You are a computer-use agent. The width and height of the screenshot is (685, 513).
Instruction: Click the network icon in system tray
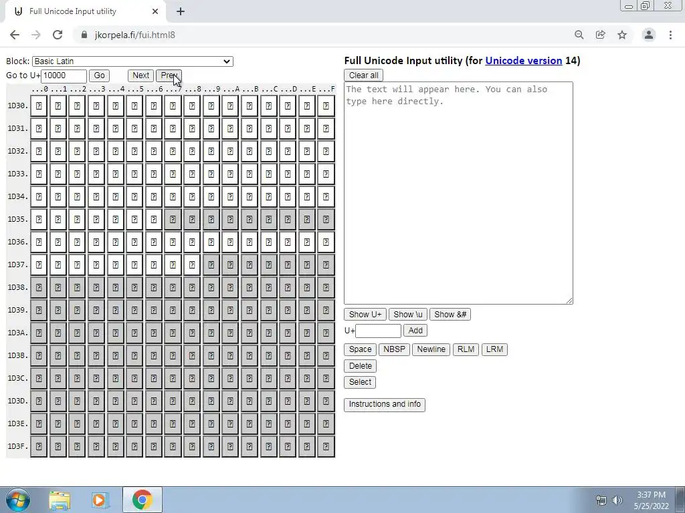pyautogui.click(x=601, y=500)
